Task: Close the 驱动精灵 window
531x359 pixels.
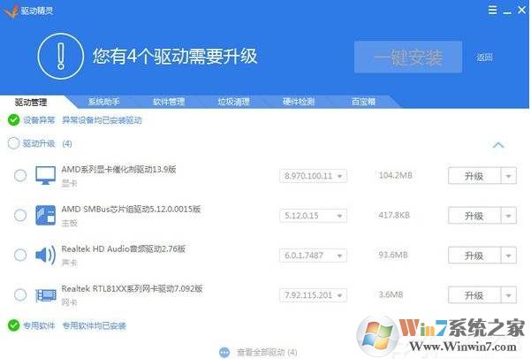Action: coord(521,11)
